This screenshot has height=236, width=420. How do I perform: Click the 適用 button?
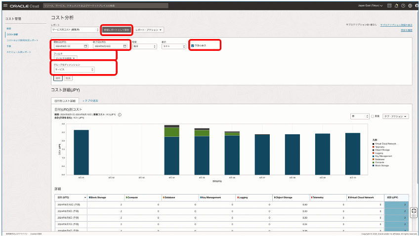tap(58, 78)
